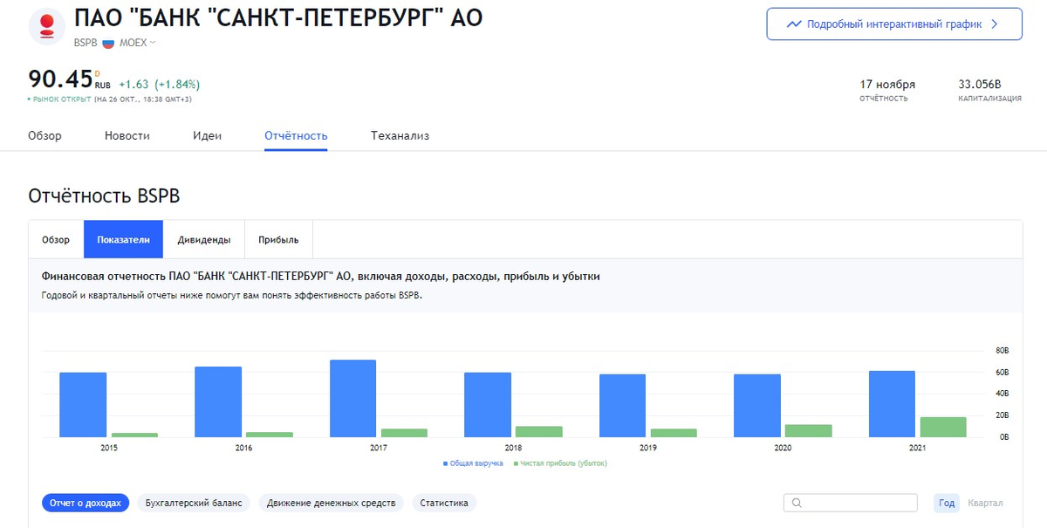Click the 2020 green net income bar

pyautogui.click(x=809, y=431)
